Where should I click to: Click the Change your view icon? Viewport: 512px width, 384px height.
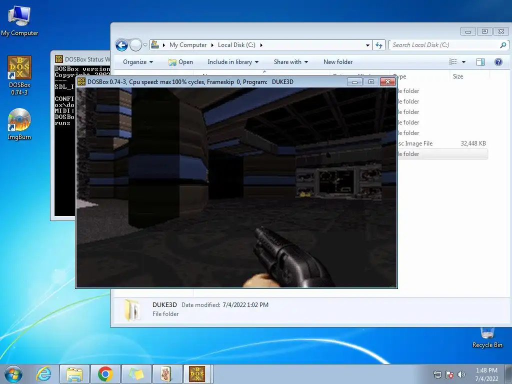point(453,62)
